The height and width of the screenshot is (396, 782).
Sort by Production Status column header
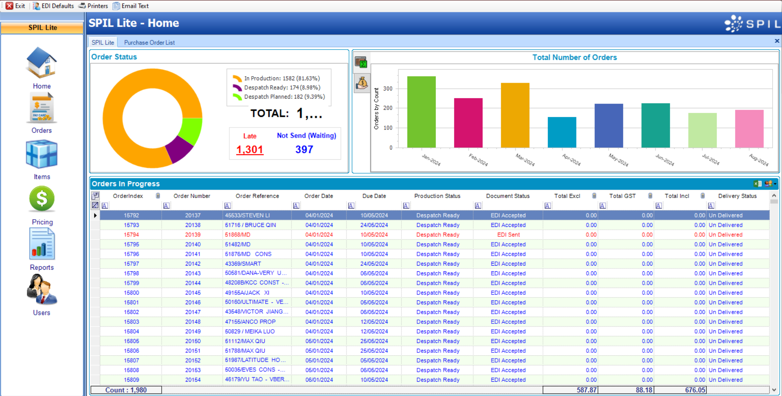[x=437, y=196]
